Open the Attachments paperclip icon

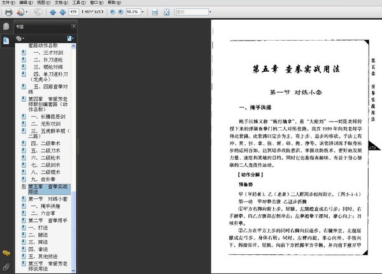click(x=6, y=267)
